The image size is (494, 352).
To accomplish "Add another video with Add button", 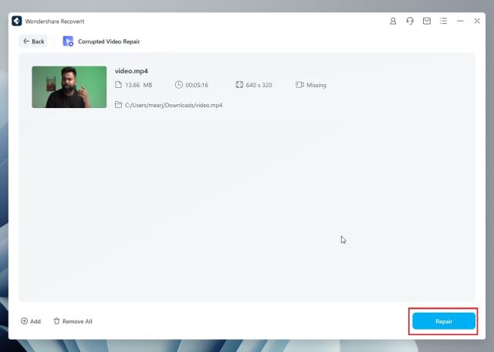I will click(31, 321).
